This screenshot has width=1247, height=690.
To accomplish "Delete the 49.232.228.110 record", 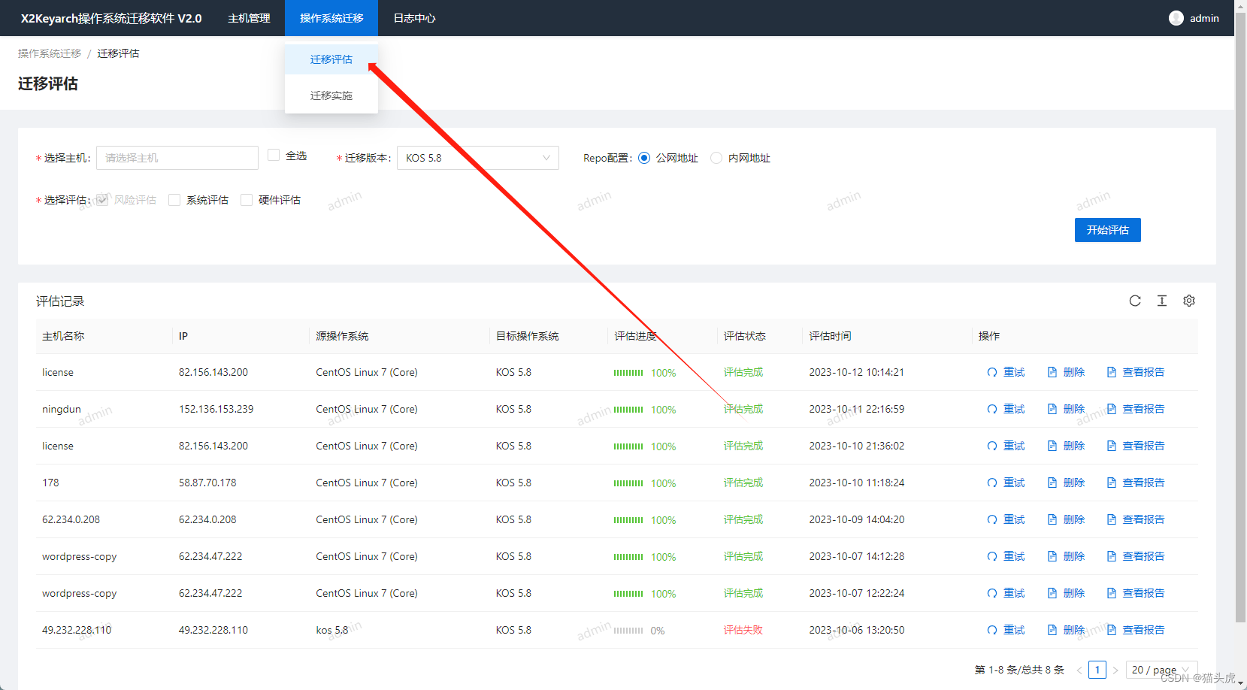I will coord(1066,630).
